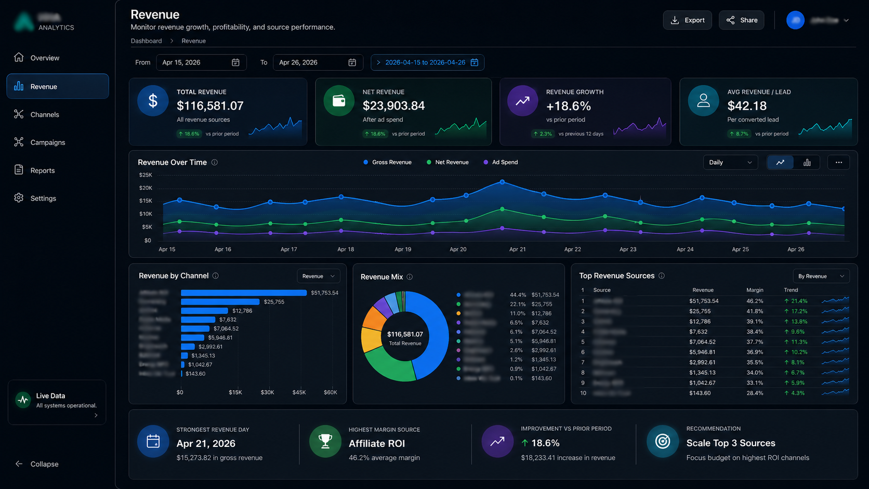Click Collapse sidebar button
The height and width of the screenshot is (489, 869).
pos(37,464)
